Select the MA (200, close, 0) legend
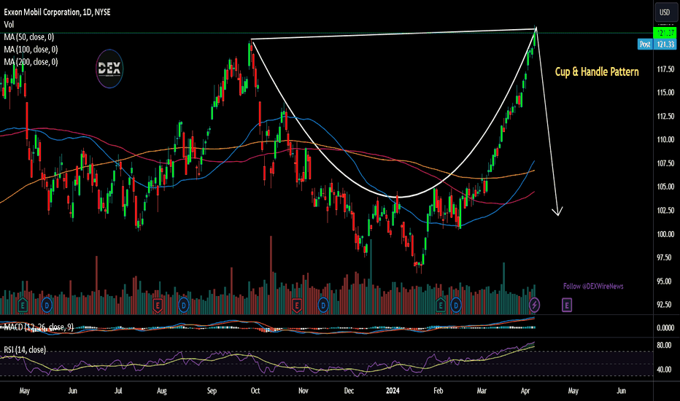Image resolution: width=680 pixels, height=401 pixels. (x=31, y=62)
